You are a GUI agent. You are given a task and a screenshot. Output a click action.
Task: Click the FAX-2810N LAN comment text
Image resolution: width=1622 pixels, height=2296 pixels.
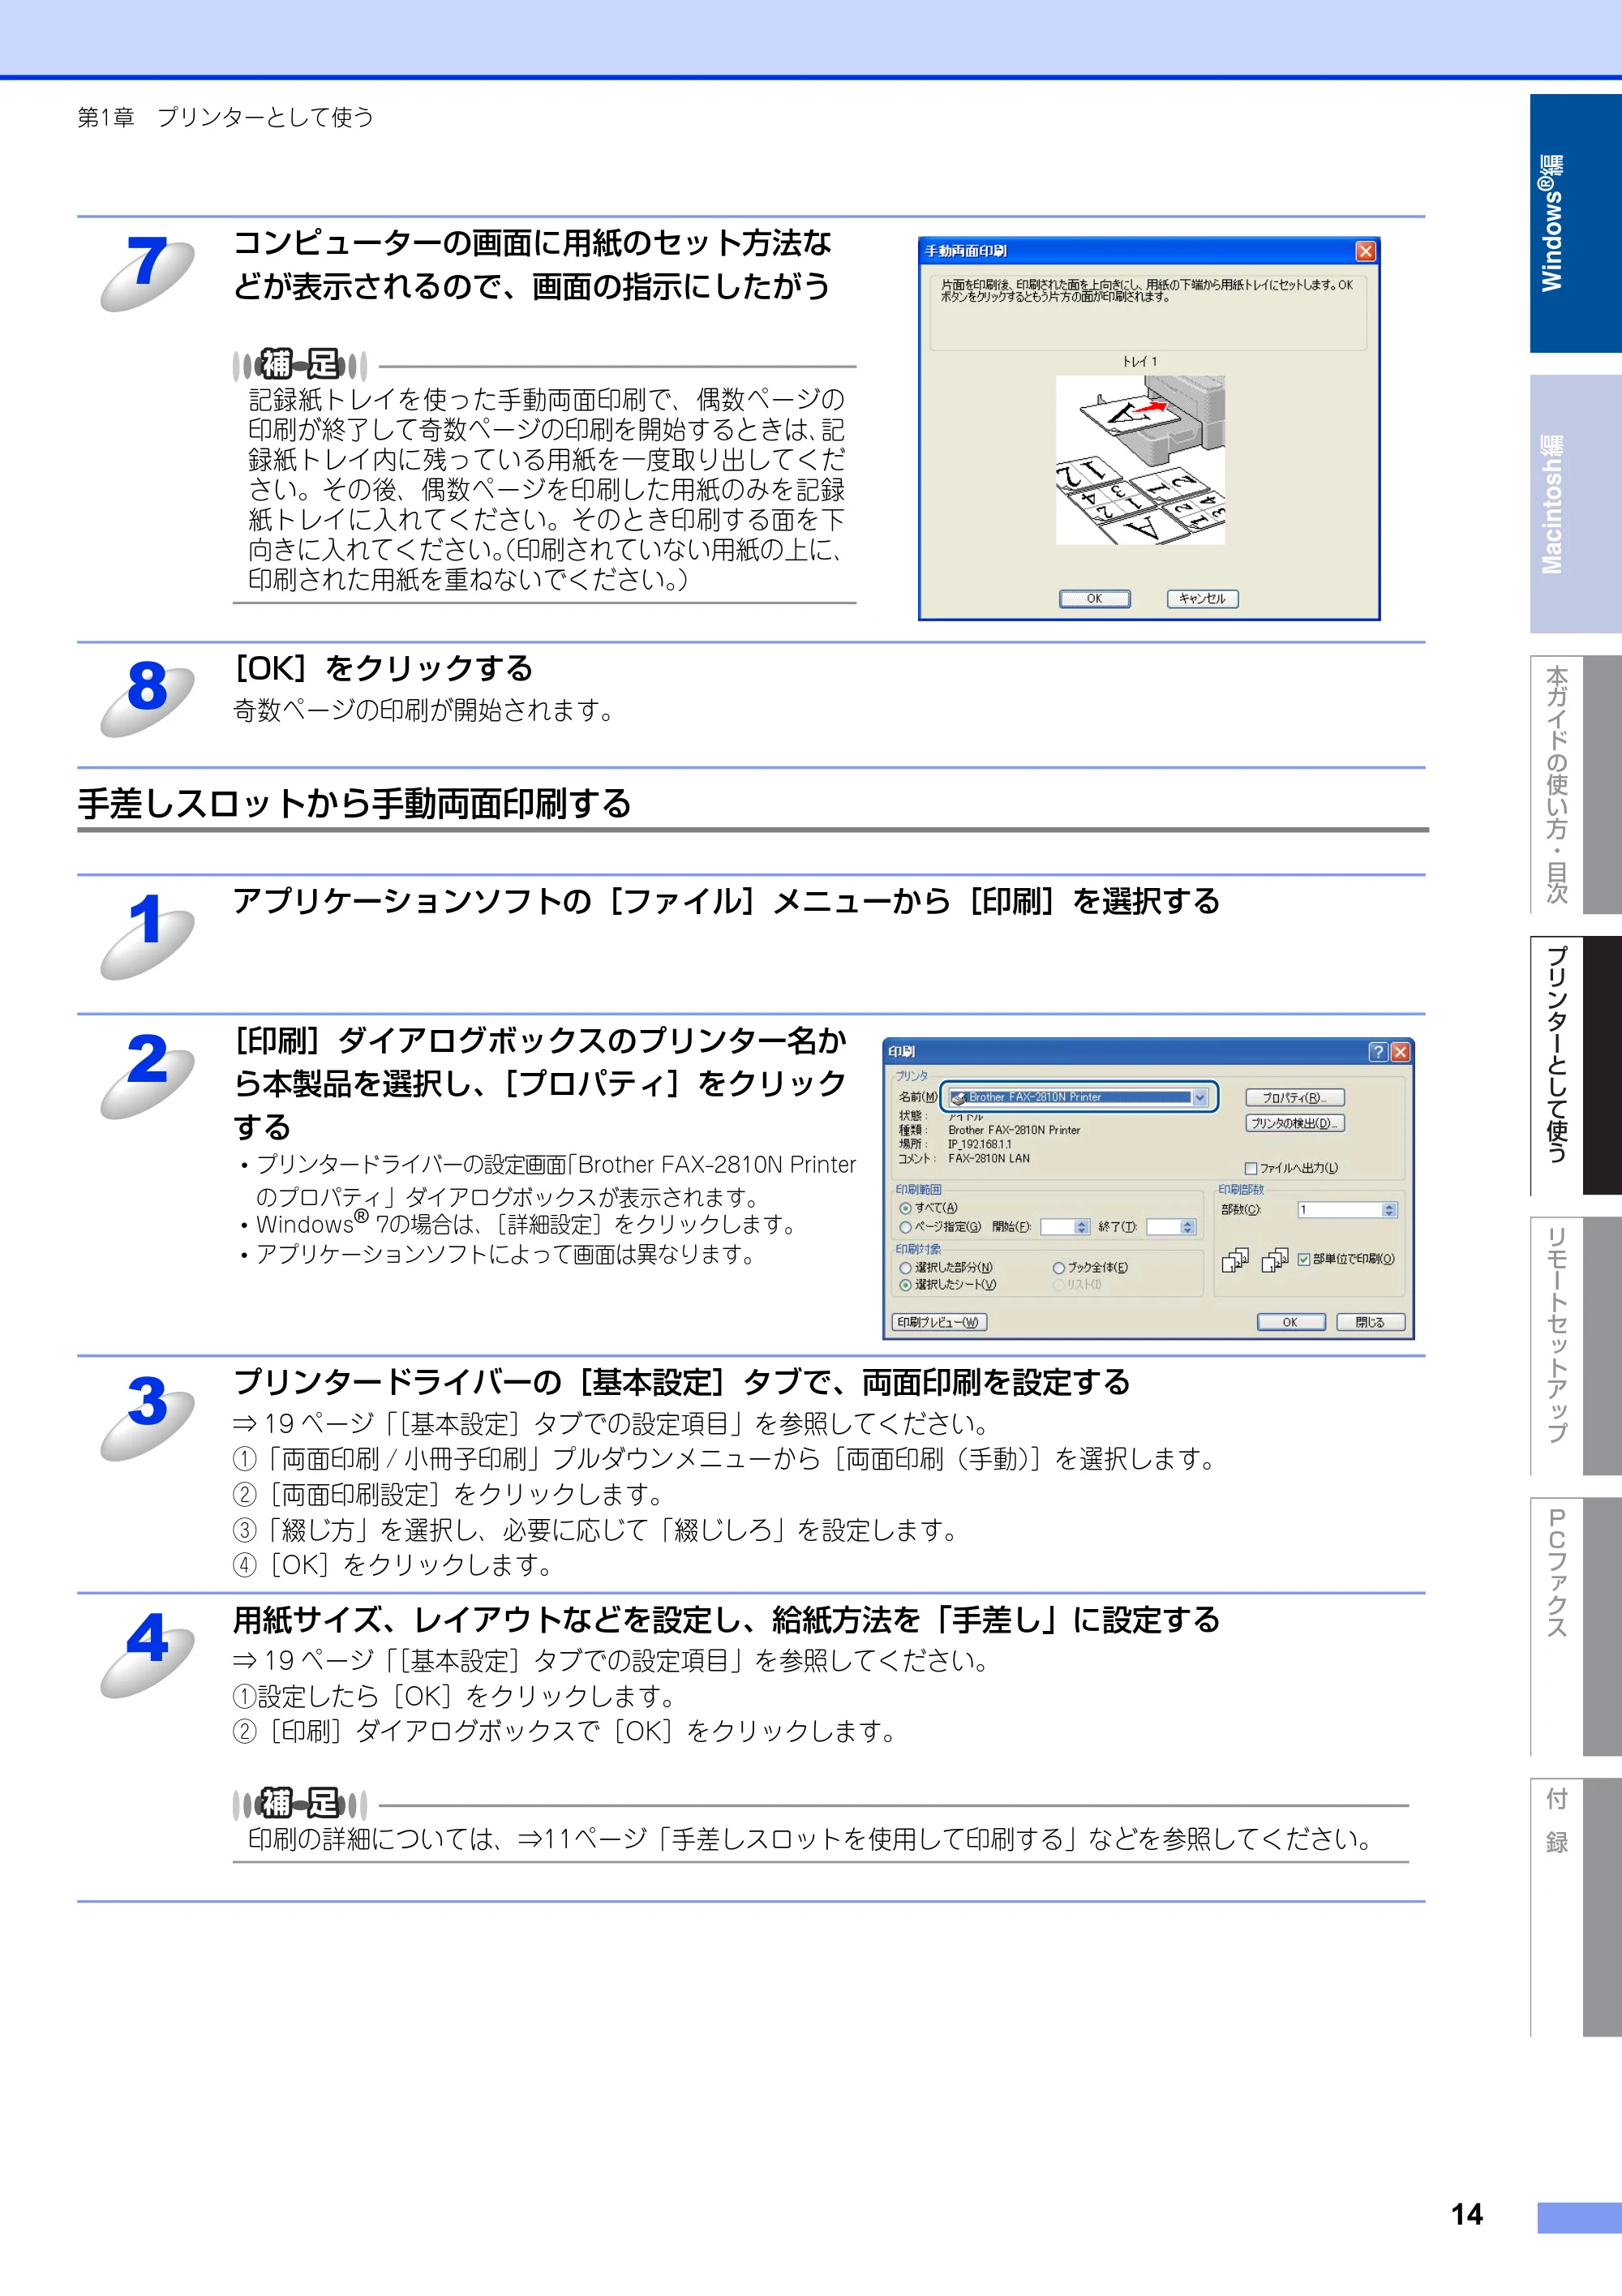989,1159
